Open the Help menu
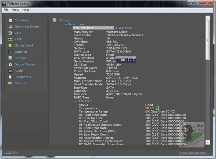The width and height of the screenshot is (216, 159). [26, 10]
